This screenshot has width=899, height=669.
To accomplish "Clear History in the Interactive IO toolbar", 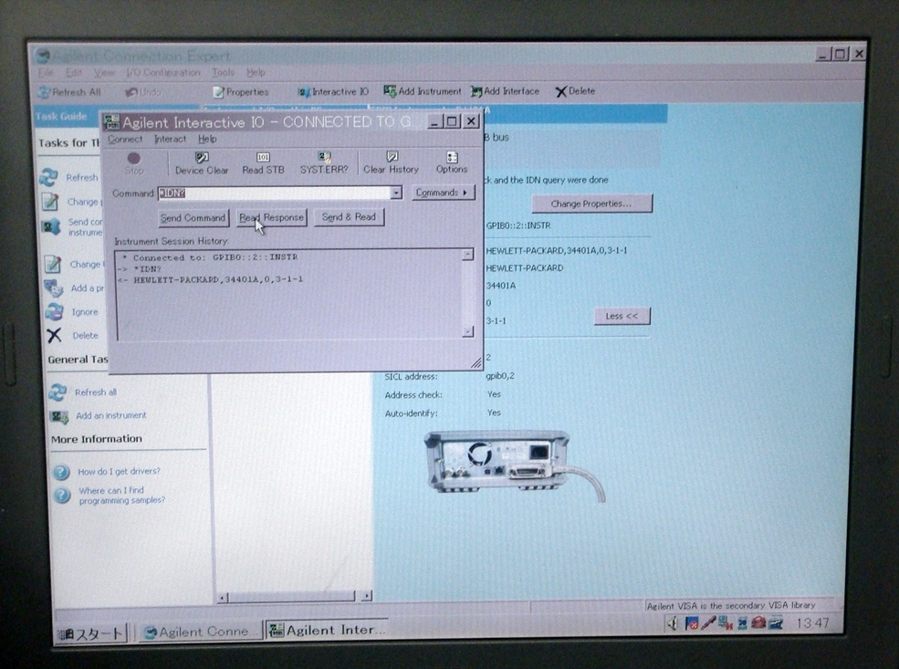I will coord(391,162).
